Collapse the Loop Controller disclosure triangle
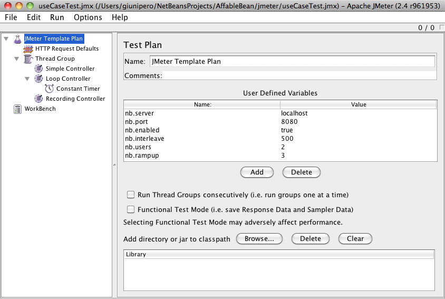 click(x=27, y=79)
